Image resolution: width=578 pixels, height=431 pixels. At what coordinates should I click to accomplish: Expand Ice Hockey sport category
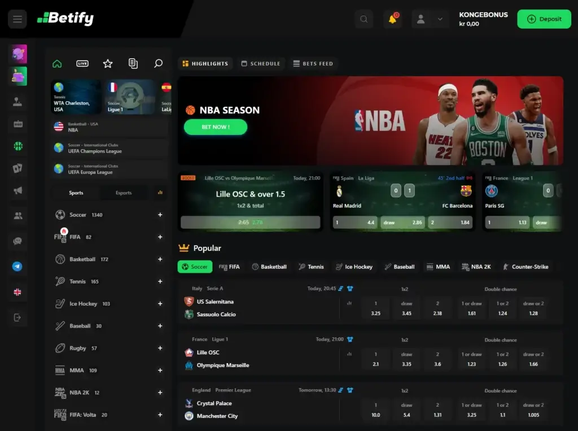pos(160,304)
